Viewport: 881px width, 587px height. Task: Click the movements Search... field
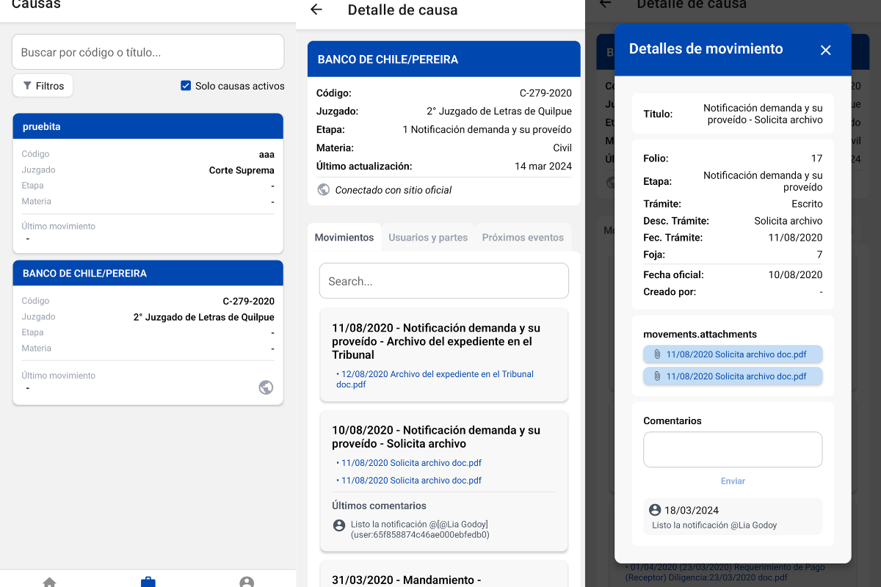coord(444,281)
